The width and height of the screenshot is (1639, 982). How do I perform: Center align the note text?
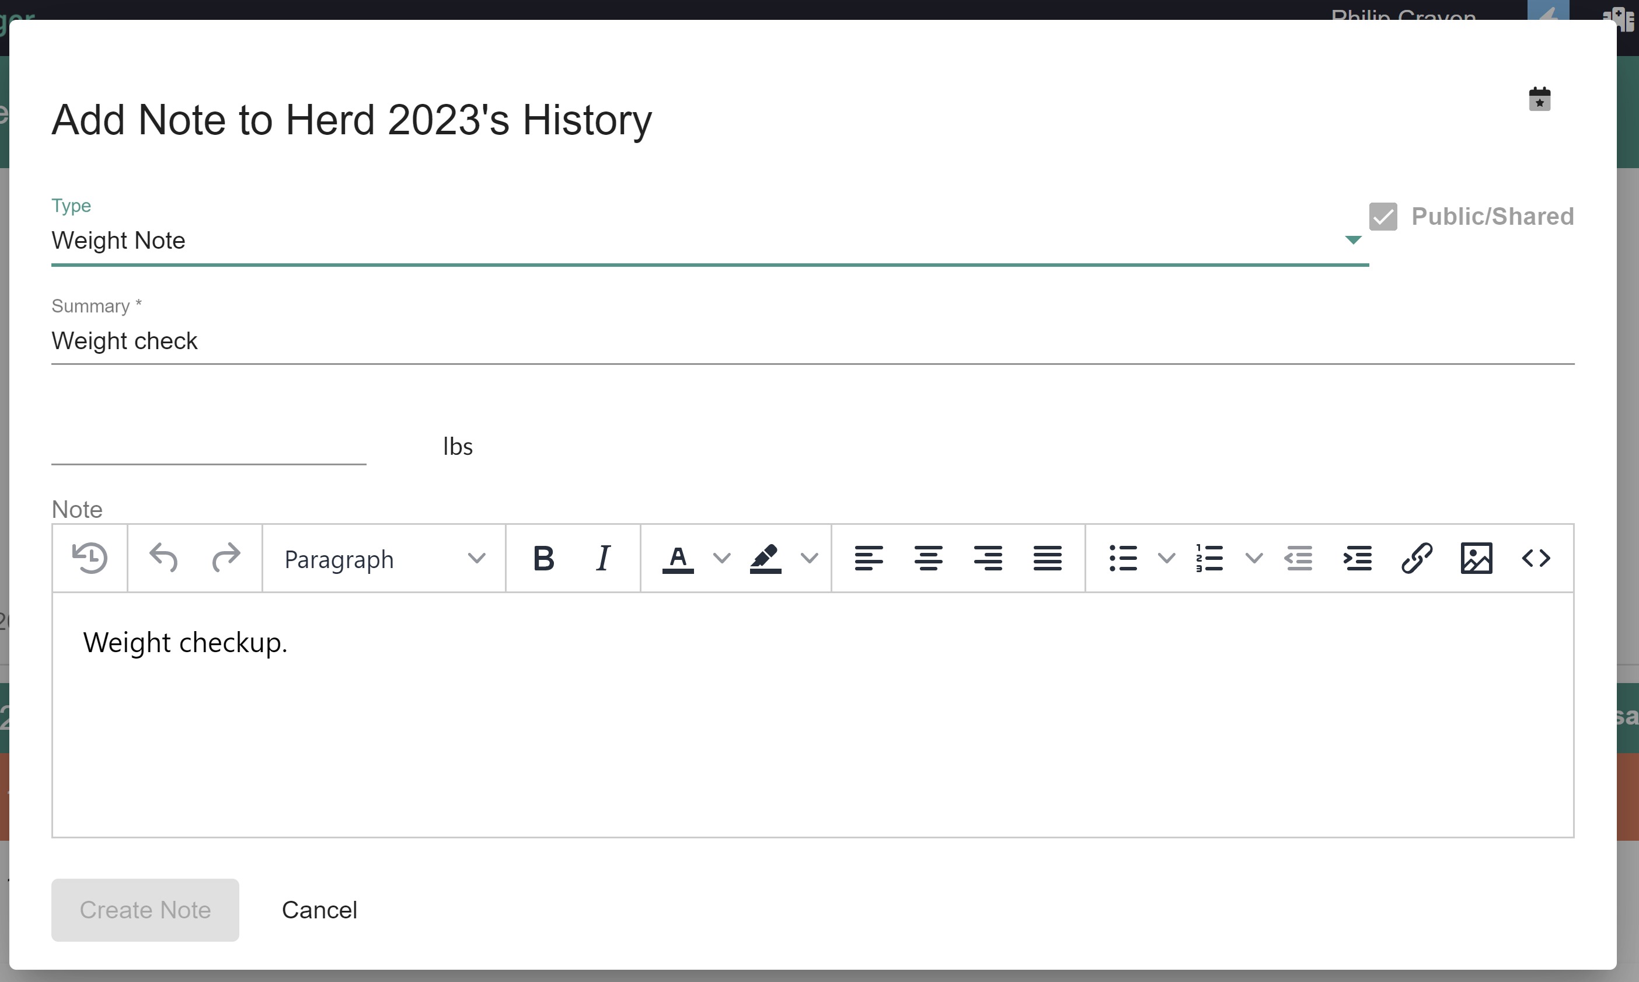tap(928, 559)
